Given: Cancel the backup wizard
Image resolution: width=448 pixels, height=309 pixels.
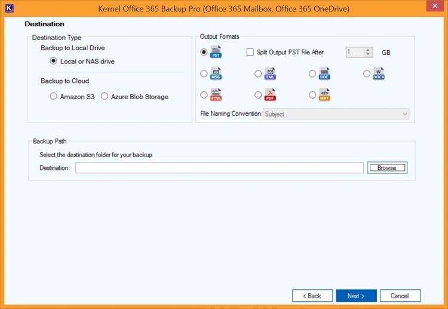Looking at the screenshot, I should pyautogui.click(x=400, y=296).
